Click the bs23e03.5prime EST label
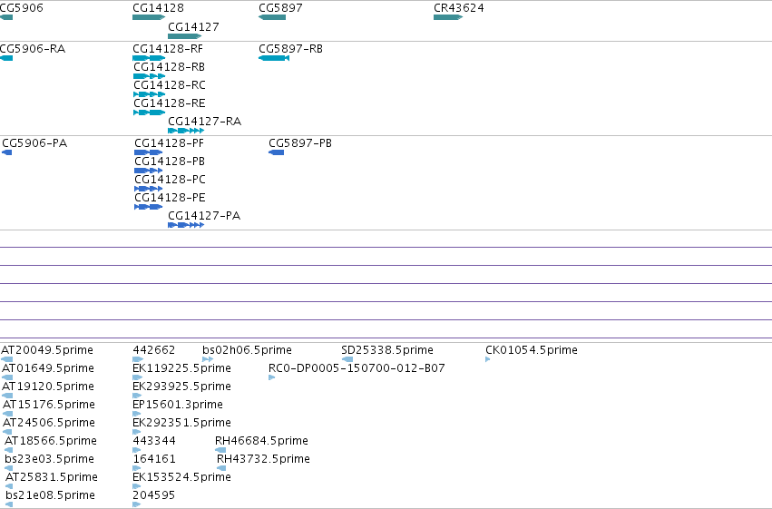Viewport: 772px width, 509px height. [49, 459]
